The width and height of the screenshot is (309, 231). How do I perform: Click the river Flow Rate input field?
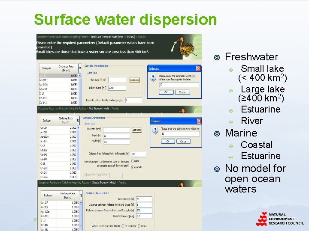(x=116, y=130)
